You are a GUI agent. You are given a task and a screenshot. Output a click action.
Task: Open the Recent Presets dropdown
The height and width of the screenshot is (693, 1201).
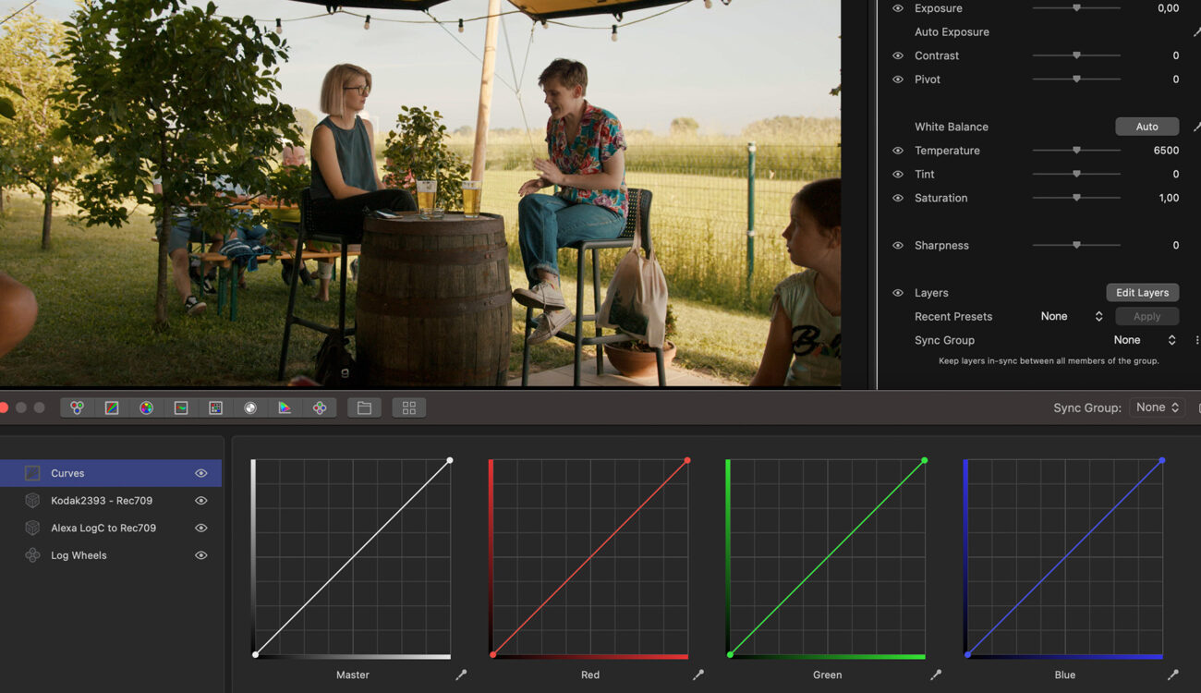click(1072, 316)
